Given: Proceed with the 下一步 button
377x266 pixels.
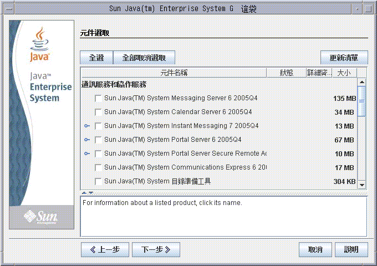Looking at the screenshot, I should tap(156, 250).
